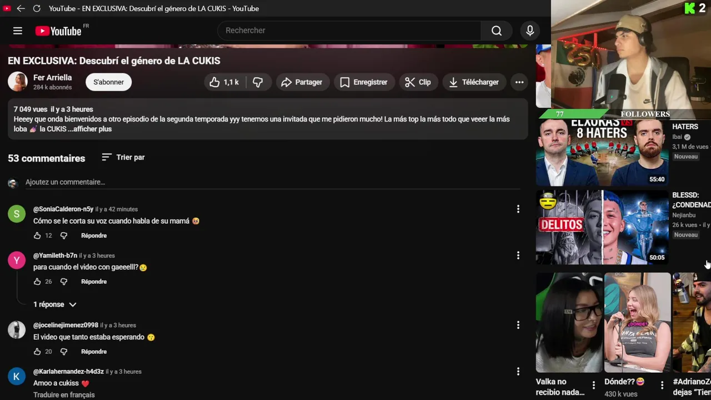Click the Ibai channel name
Image resolution: width=711 pixels, height=400 pixels.
(677, 137)
